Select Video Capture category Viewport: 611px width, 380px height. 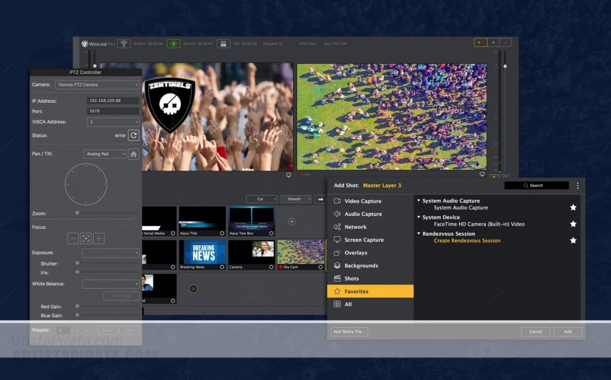[370, 201]
